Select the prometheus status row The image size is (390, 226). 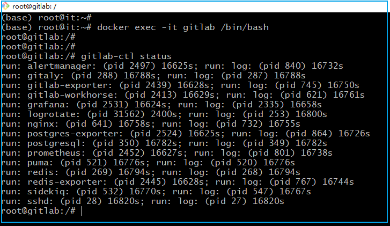click(167, 153)
